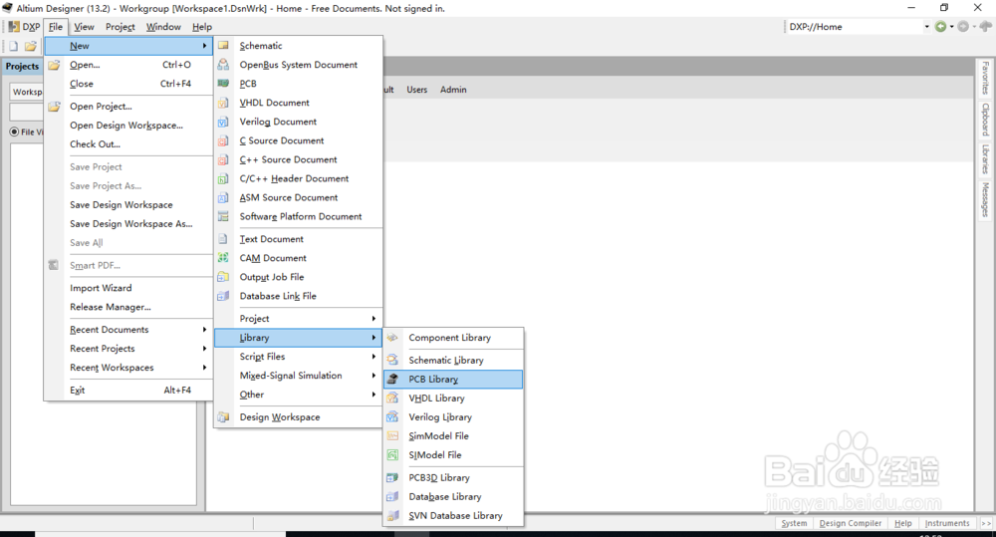Screen dimensions: 996x537
Task: Click the Database Library icon
Action: [392, 496]
